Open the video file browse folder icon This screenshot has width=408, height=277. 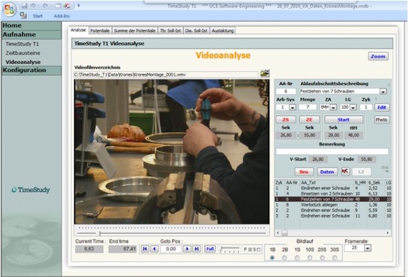coord(265,74)
